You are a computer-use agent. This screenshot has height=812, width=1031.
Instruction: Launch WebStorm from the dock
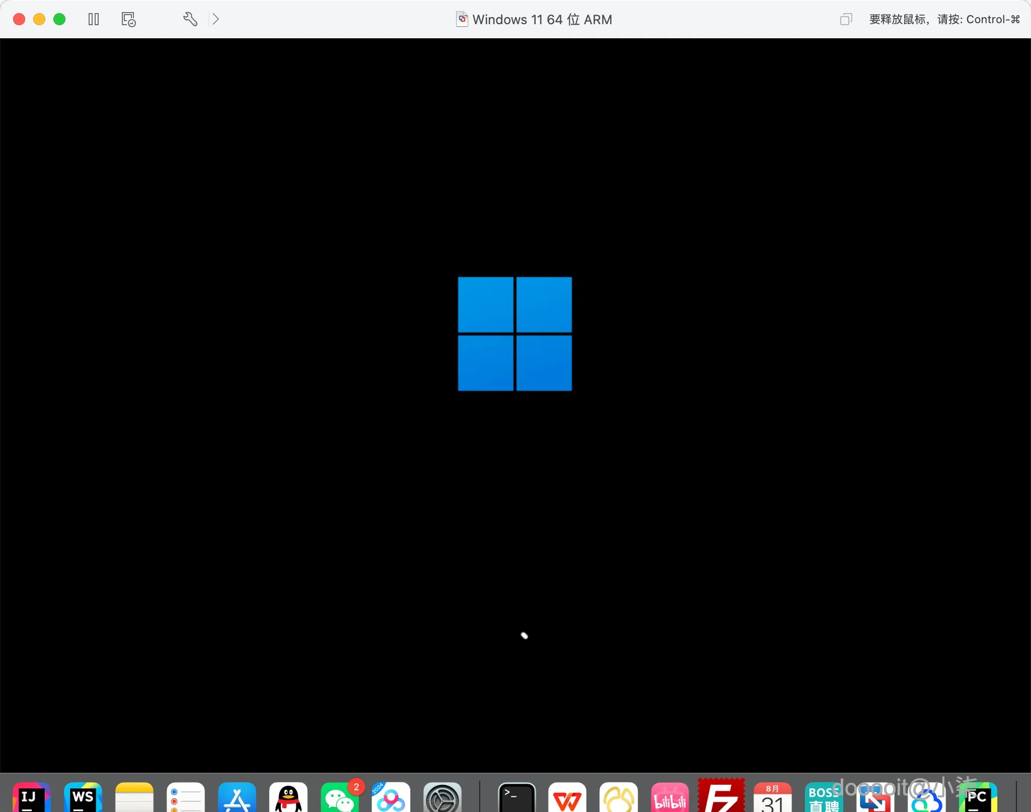[x=83, y=797]
